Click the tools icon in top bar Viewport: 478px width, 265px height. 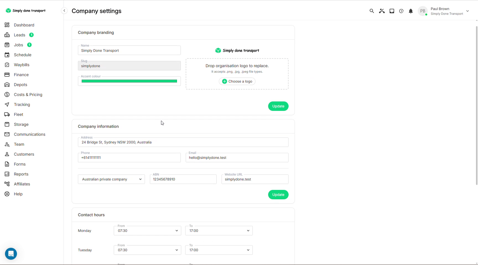[382, 11]
